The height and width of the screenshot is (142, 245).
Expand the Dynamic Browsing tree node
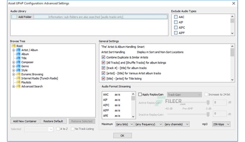pyautogui.click(x=13, y=74)
